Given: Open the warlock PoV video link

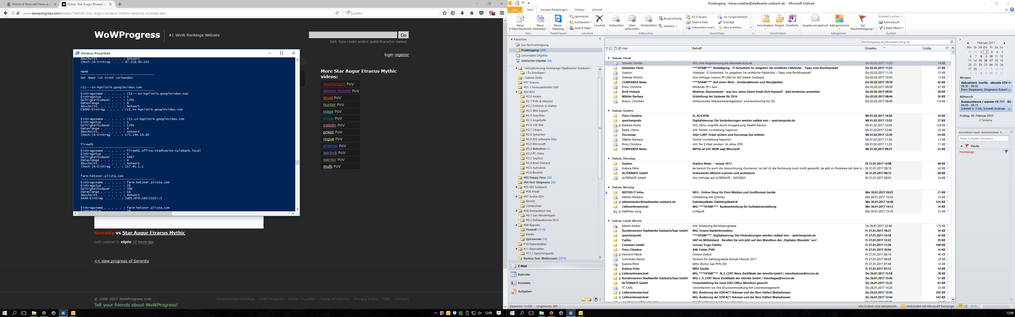Looking at the screenshot, I should 330,153.
